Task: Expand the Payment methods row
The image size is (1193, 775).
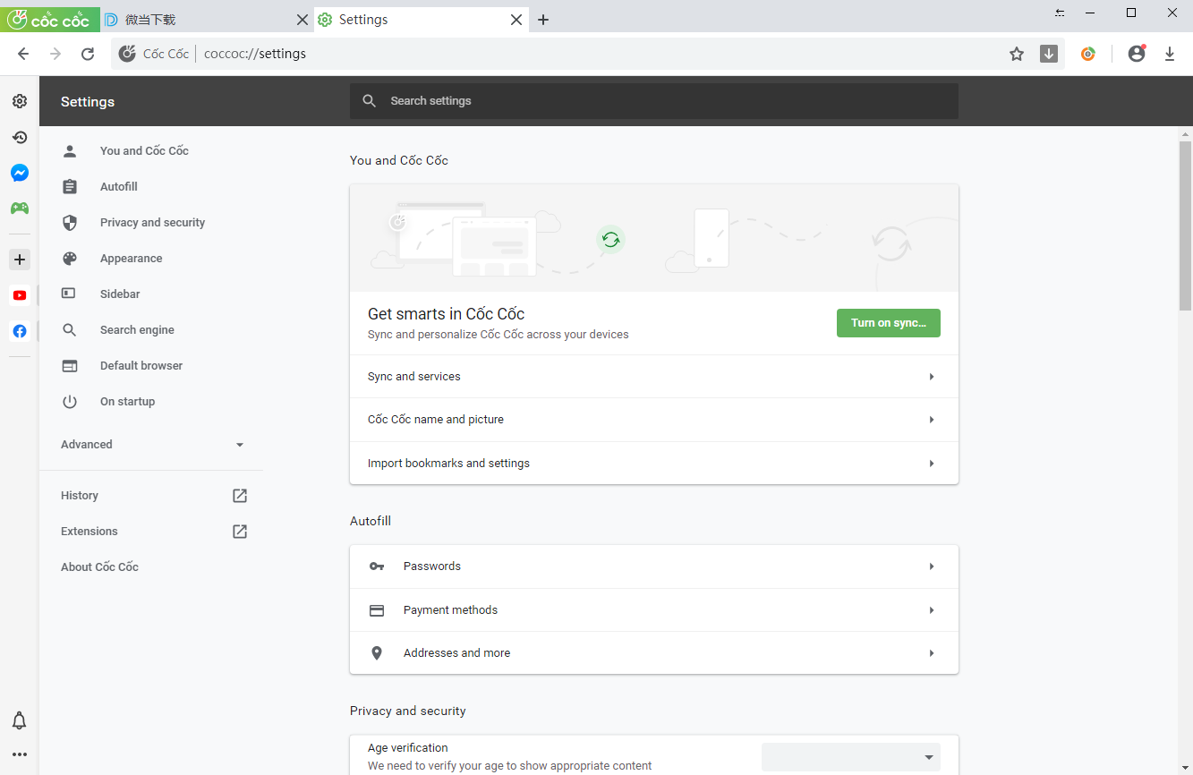Action: pyautogui.click(x=654, y=610)
